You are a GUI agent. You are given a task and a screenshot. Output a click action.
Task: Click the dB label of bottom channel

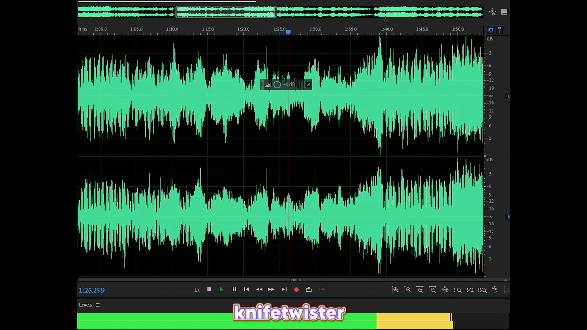click(x=490, y=159)
